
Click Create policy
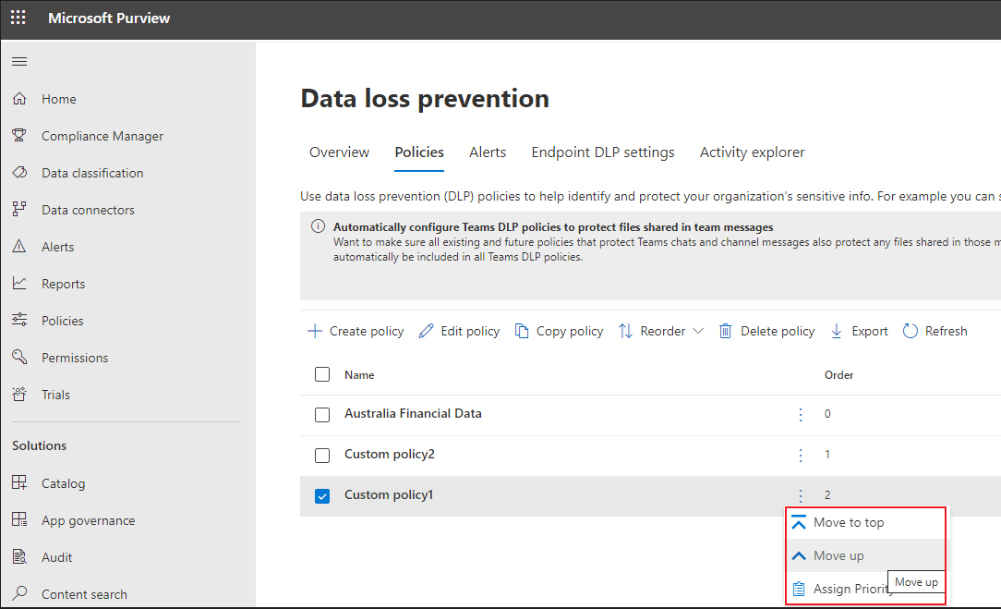pos(355,330)
